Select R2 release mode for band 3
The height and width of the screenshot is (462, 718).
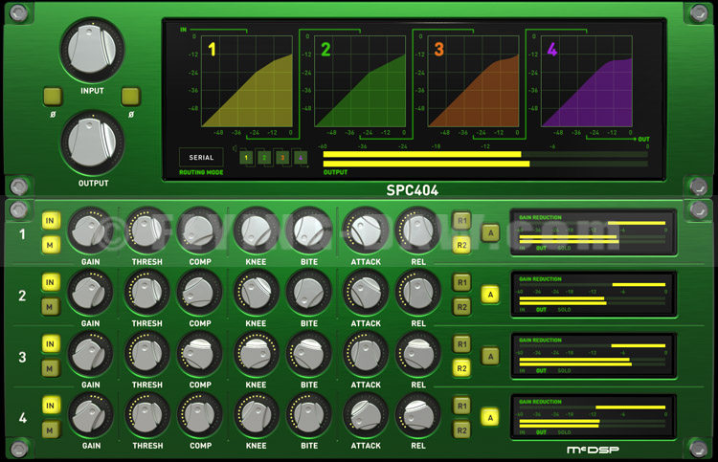(461, 368)
